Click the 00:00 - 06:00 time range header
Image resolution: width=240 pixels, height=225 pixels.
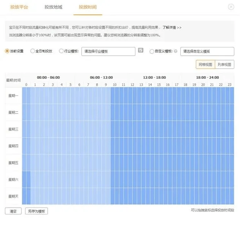(48, 77)
